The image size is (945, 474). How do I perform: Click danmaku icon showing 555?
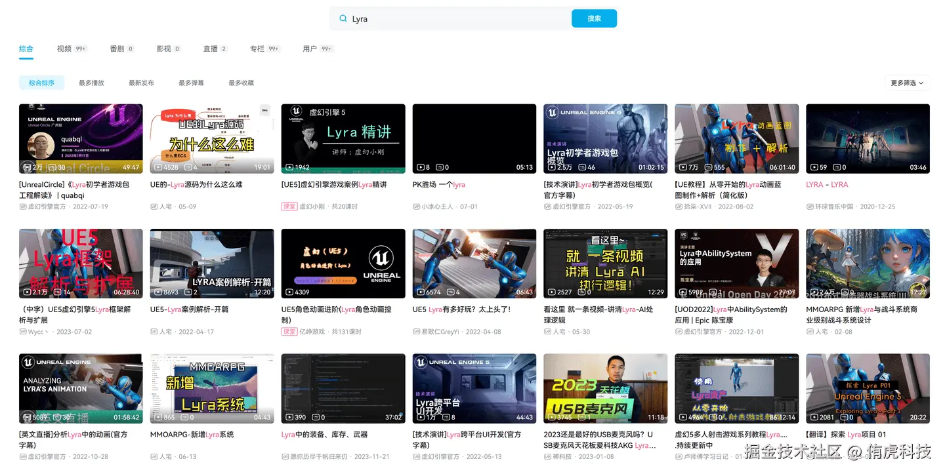pos(709,167)
